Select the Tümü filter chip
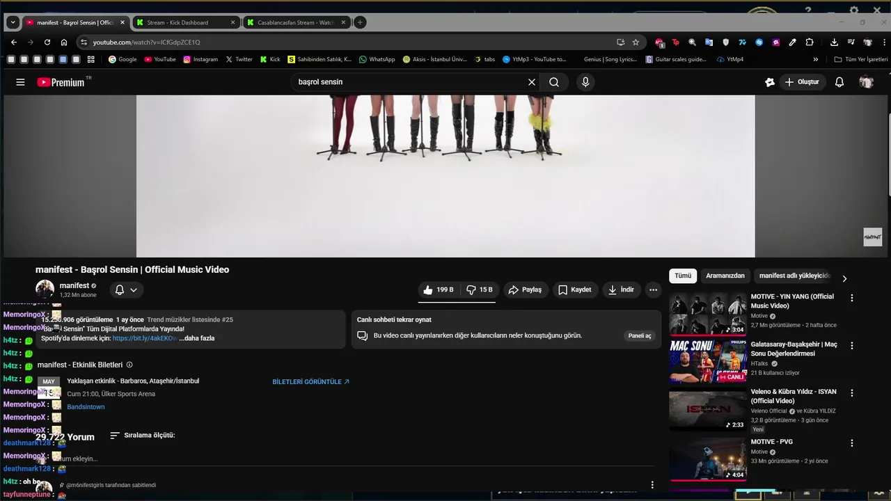 (683, 276)
